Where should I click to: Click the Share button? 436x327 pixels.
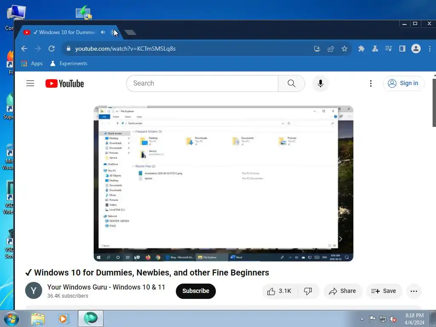click(x=343, y=291)
